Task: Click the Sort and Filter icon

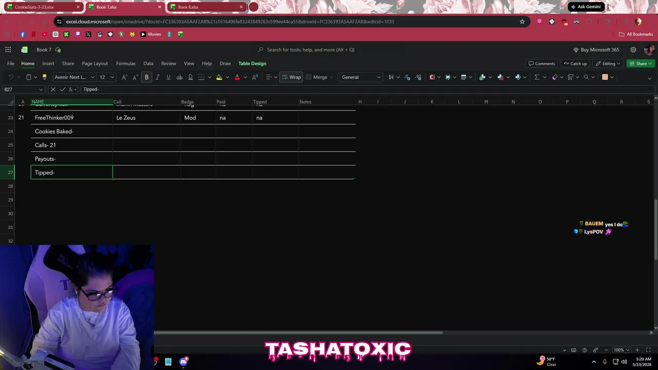Action: pyautogui.click(x=571, y=77)
